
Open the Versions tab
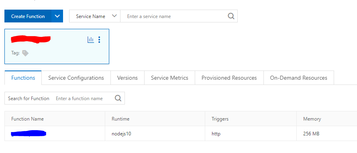(128, 78)
